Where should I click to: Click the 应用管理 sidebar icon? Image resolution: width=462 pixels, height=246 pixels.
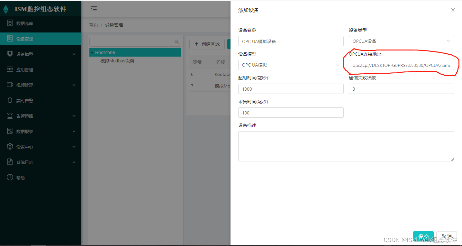(x=10, y=69)
